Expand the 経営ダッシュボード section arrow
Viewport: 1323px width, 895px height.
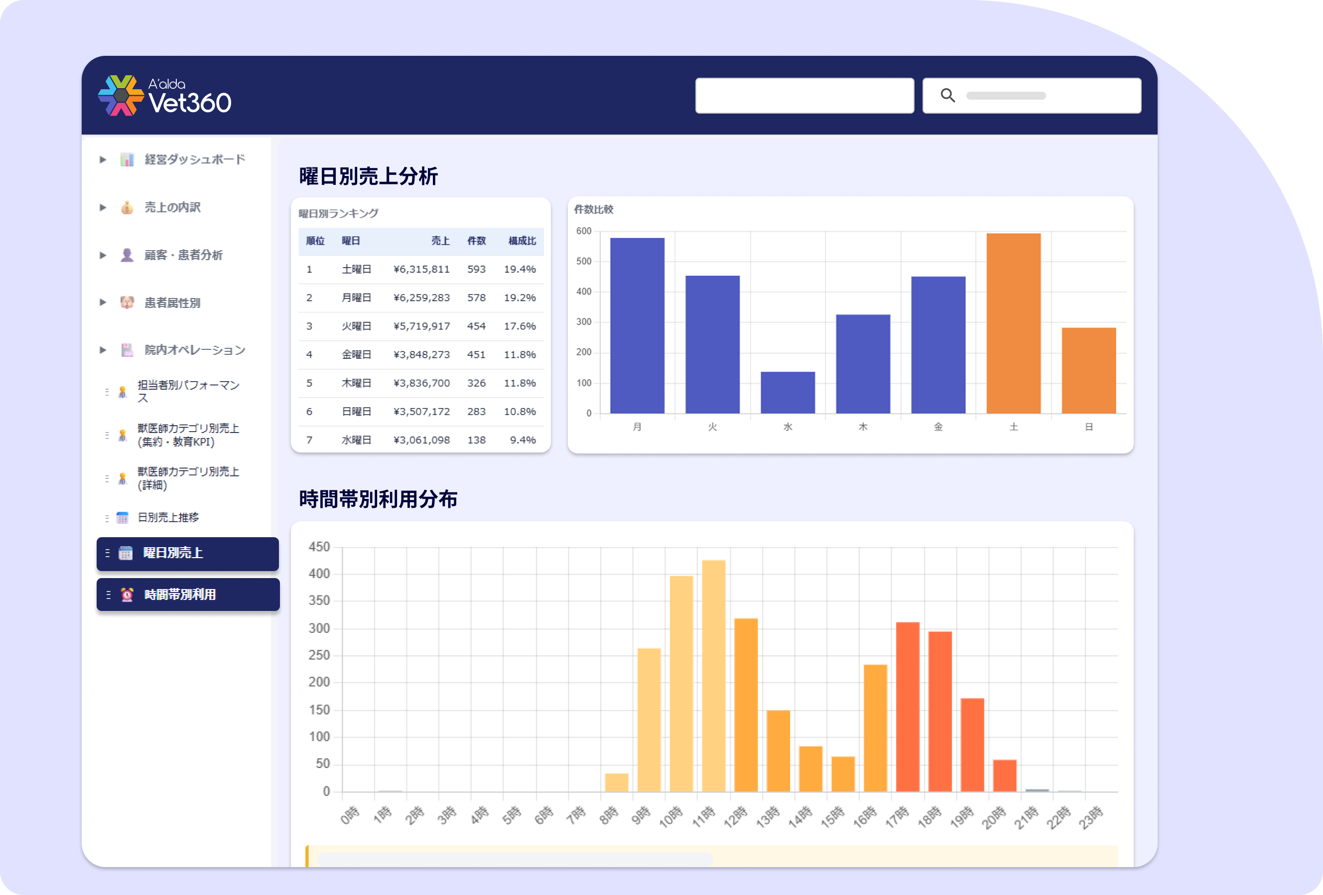click(103, 159)
